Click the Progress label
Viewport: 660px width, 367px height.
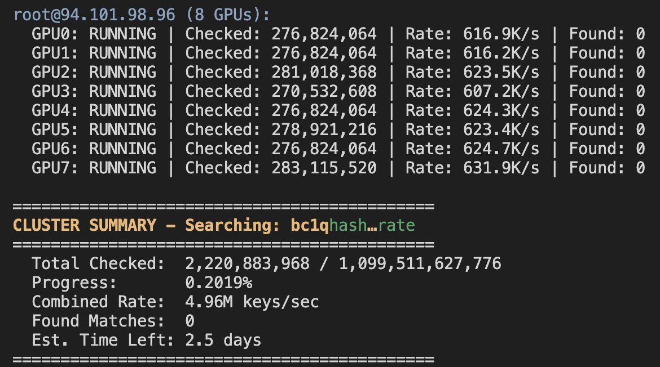click(x=74, y=283)
